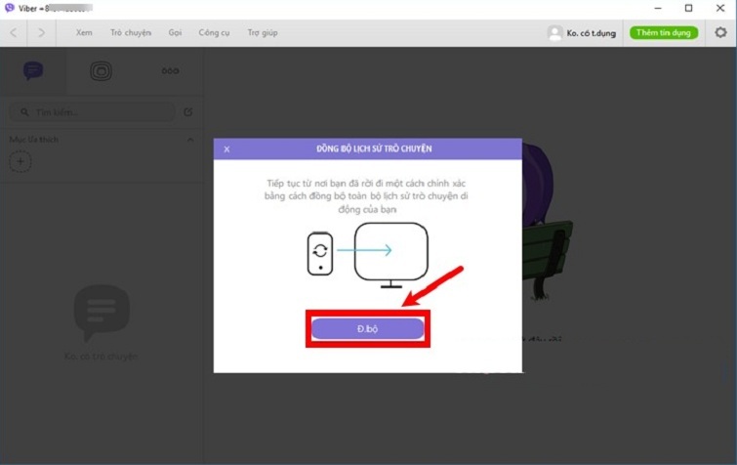The width and height of the screenshot is (737, 465).
Task: Click the profile avatar icon
Action: tap(554, 32)
